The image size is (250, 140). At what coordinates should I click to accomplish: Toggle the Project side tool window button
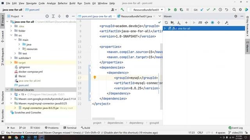(3, 20)
